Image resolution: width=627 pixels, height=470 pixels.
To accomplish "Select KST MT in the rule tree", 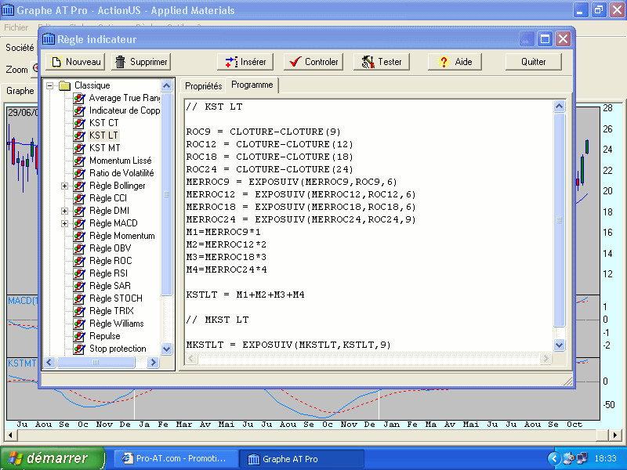I will 104,148.
